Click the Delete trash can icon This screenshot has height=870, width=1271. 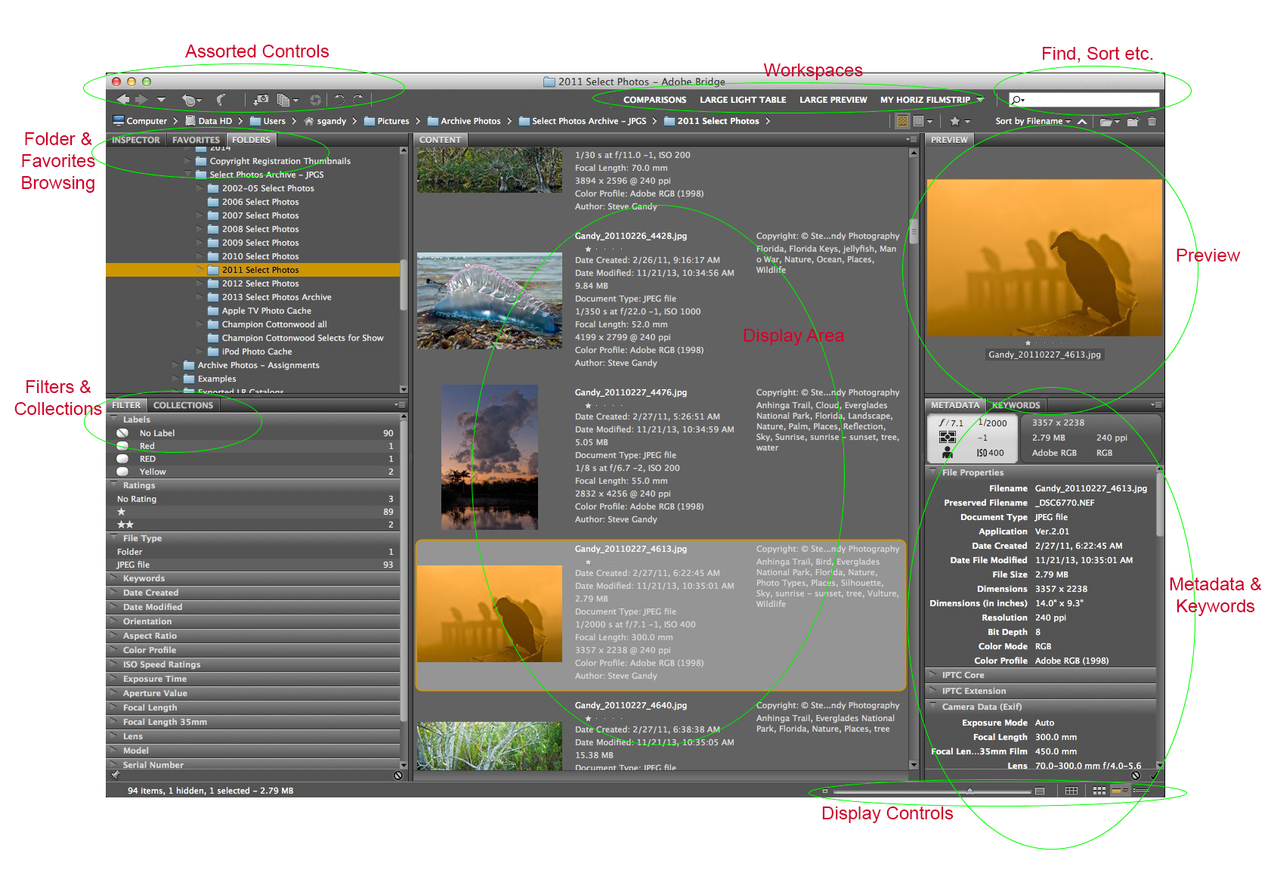[1152, 121]
